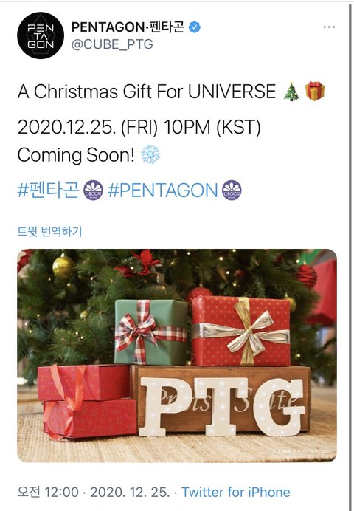Click the Twitter for iPhone source link

coord(235,492)
